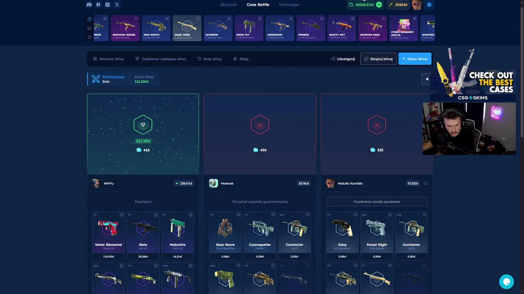524x294 pixels.
Task: Select the Forest Night Five-SeveN item
Action: point(377,236)
